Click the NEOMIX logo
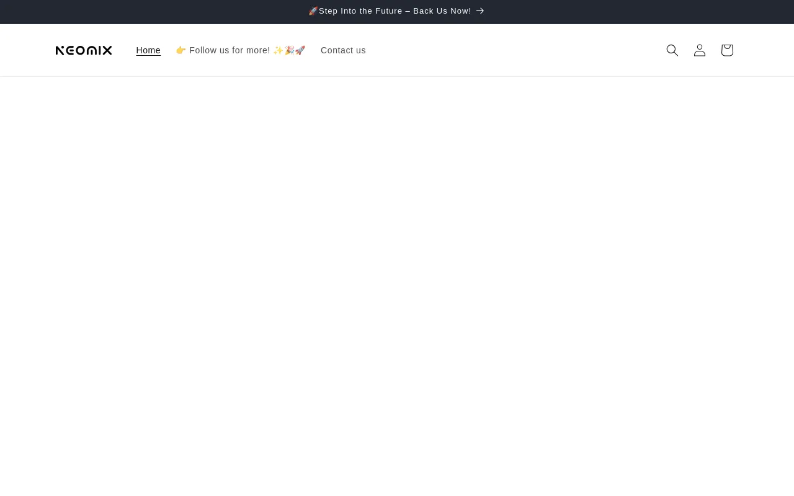The height and width of the screenshot is (496, 794). pyautogui.click(x=84, y=50)
